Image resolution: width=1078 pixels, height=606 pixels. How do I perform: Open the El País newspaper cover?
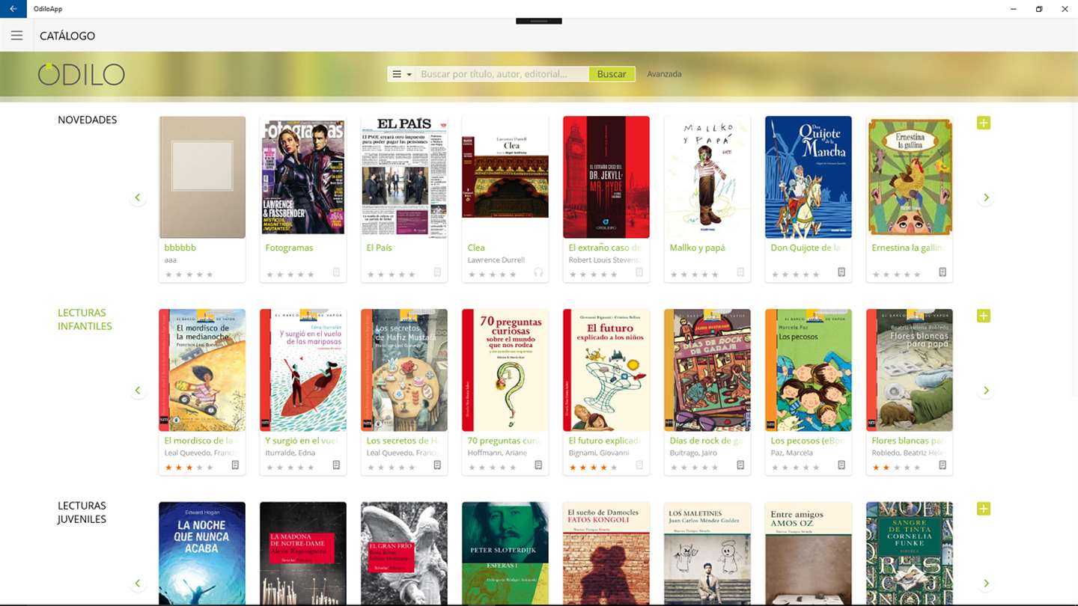click(x=404, y=177)
